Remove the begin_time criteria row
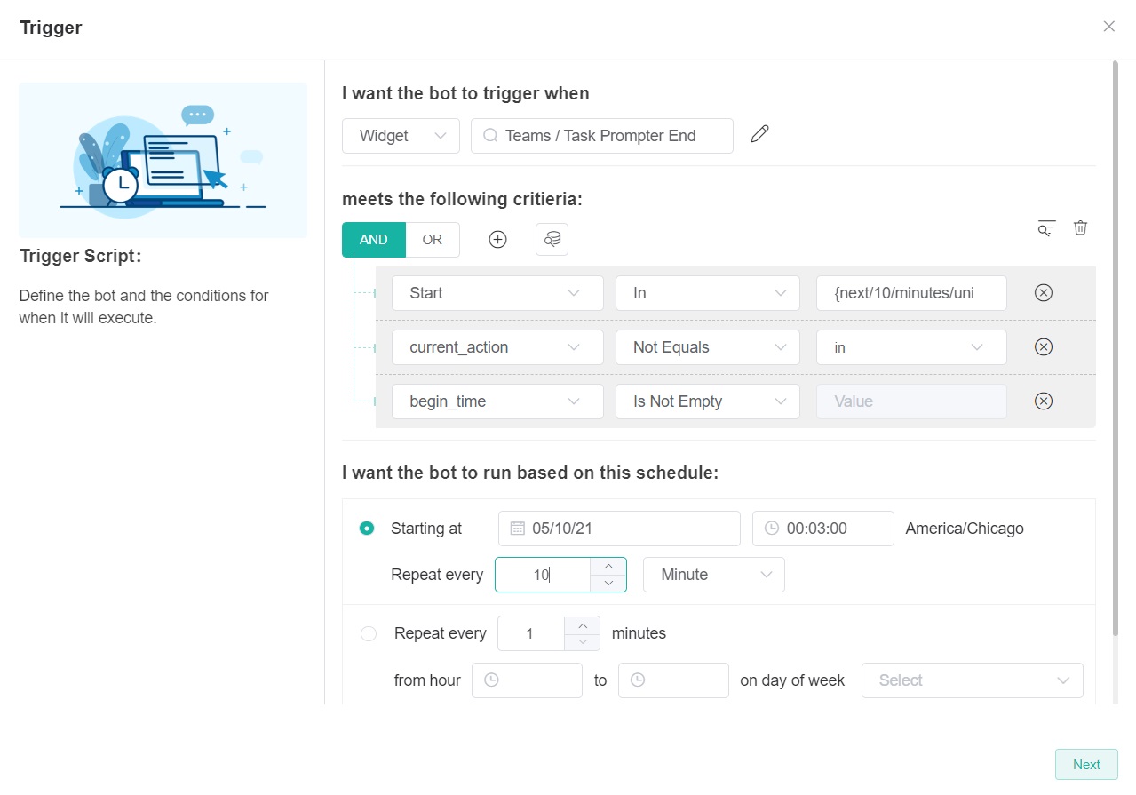This screenshot has width=1136, height=795. pyautogui.click(x=1044, y=401)
